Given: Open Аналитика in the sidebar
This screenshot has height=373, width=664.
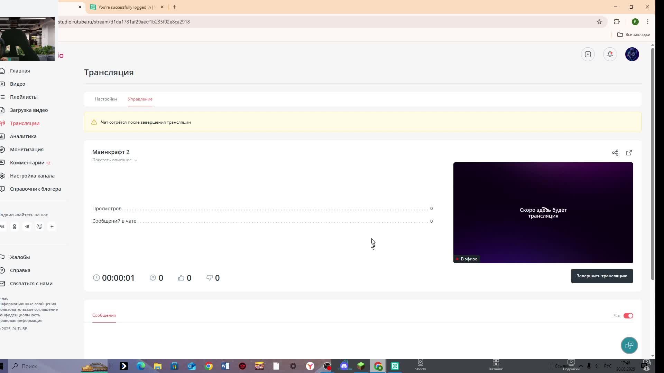Looking at the screenshot, I should pos(23,136).
